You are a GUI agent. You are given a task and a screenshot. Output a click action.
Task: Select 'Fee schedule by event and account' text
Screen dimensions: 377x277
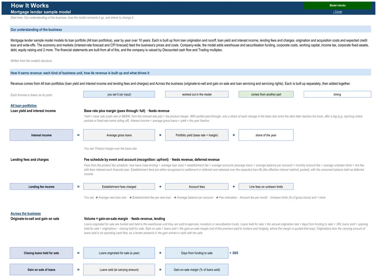(110, 160)
